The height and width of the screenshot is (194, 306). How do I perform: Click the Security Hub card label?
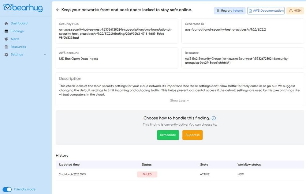[69, 24]
